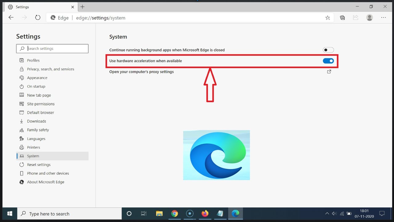Screen dimensions: 394x222
Task: Open Task View on taskbar
Action: coord(144,213)
